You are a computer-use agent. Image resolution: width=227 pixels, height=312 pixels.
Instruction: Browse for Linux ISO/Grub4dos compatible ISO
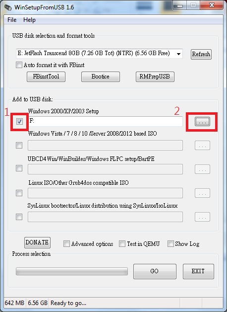click(x=202, y=193)
